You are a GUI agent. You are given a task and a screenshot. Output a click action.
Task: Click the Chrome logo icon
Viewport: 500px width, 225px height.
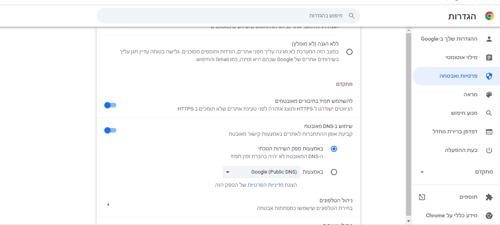489,16
